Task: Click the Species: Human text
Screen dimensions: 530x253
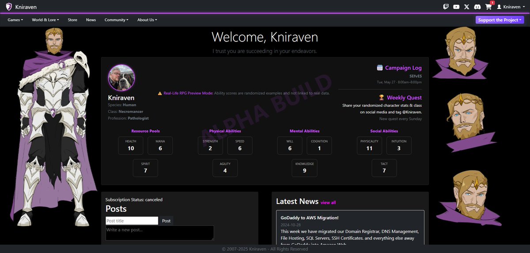Action: [x=122, y=105]
